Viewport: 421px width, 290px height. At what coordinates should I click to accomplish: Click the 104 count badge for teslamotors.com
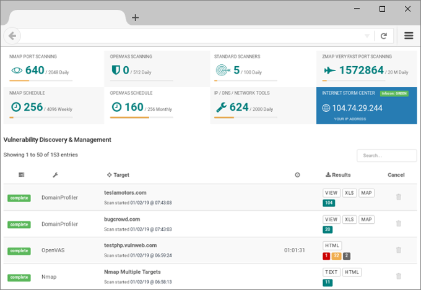(x=329, y=203)
